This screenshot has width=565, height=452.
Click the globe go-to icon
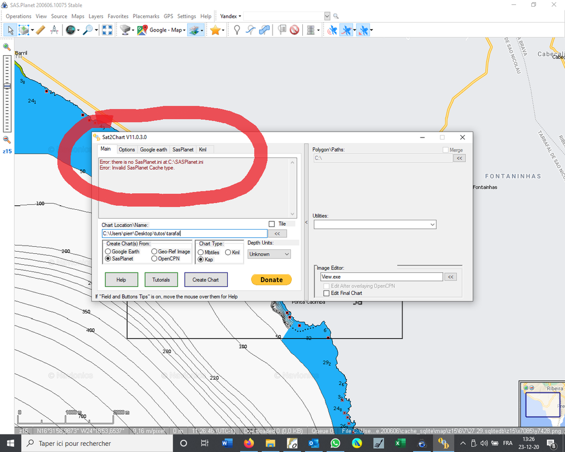coord(70,30)
